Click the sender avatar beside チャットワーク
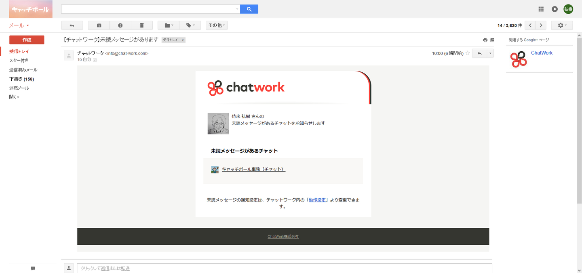 click(69, 55)
